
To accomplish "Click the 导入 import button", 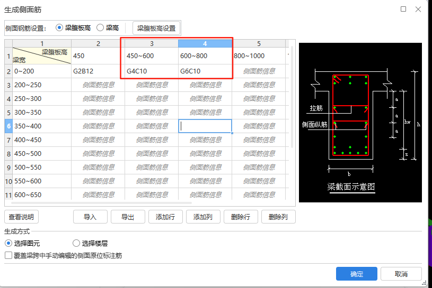I will pyautogui.click(x=90, y=217).
